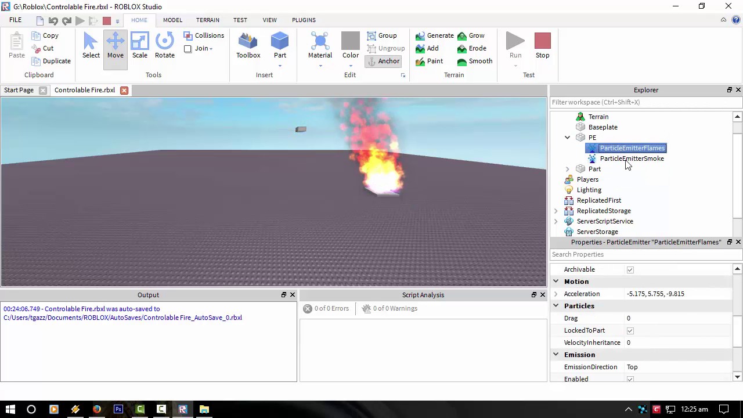Viewport: 743px width, 418px height.
Task: Choose the terrain Erode tool
Action: coord(471,48)
